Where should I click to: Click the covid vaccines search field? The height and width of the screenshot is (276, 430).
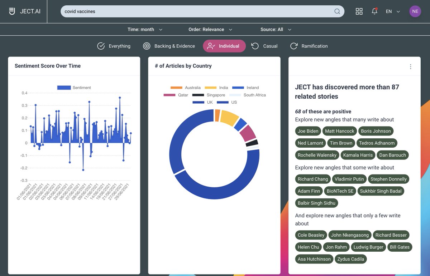click(x=202, y=11)
